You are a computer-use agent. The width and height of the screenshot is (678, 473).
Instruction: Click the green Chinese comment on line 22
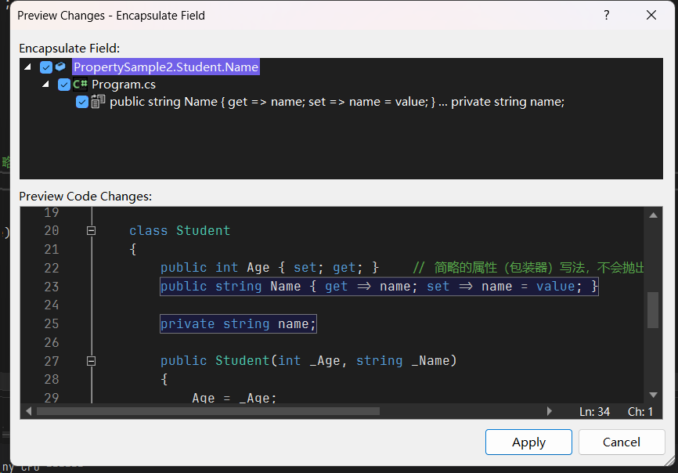pos(528,268)
